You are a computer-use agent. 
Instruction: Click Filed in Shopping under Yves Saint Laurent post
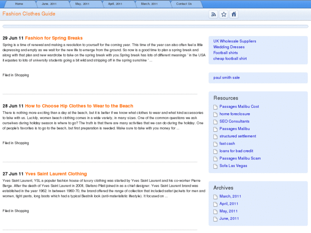click(16, 211)
